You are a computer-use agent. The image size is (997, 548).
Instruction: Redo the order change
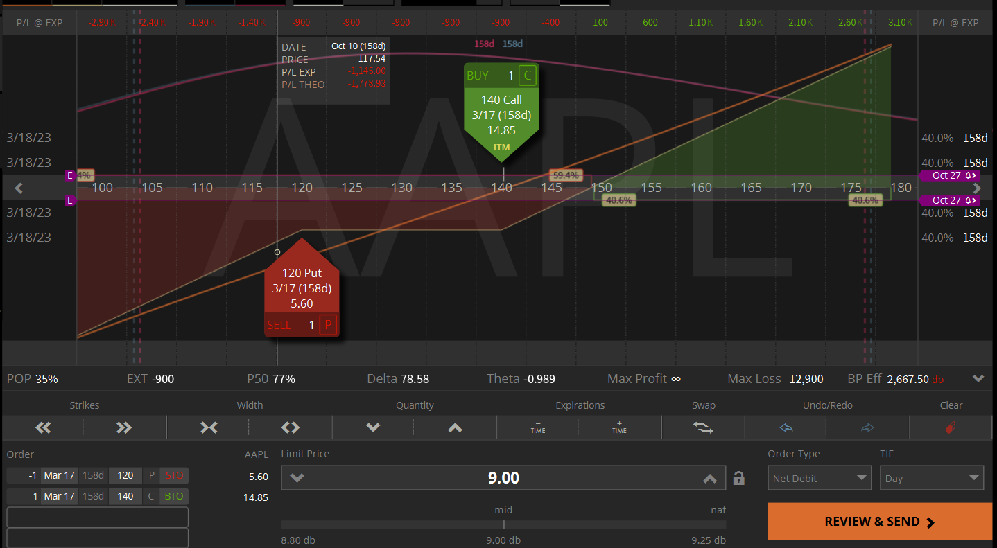click(x=867, y=427)
